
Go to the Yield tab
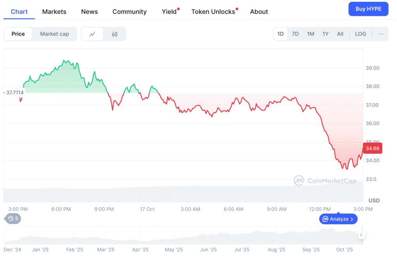[169, 12]
